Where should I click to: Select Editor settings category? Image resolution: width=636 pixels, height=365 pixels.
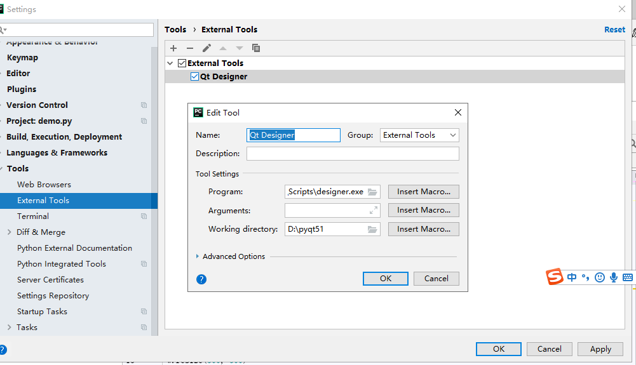point(18,74)
